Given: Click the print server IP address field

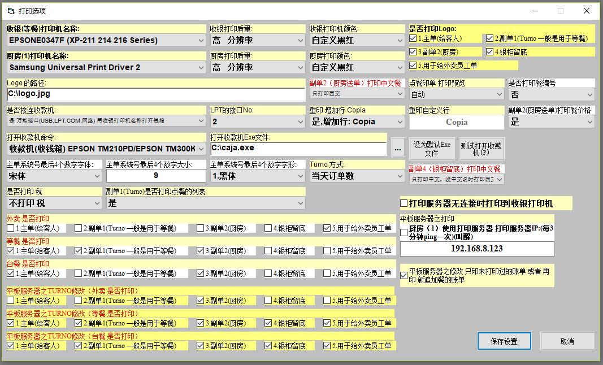Looking at the screenshot, I should [x=477, y=249].
